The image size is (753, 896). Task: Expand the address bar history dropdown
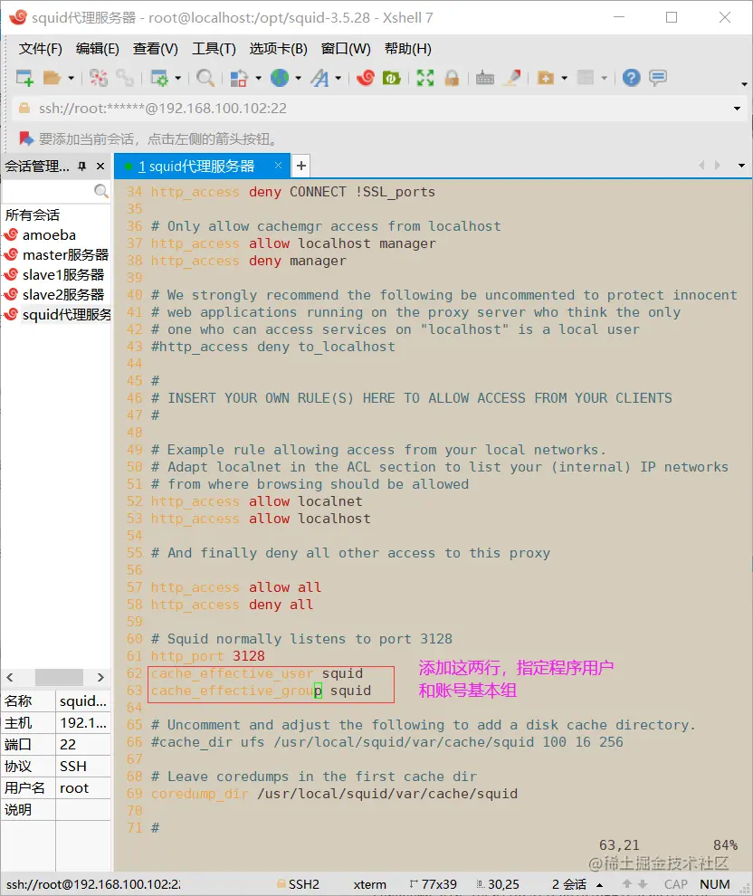(x=737, y=108)
